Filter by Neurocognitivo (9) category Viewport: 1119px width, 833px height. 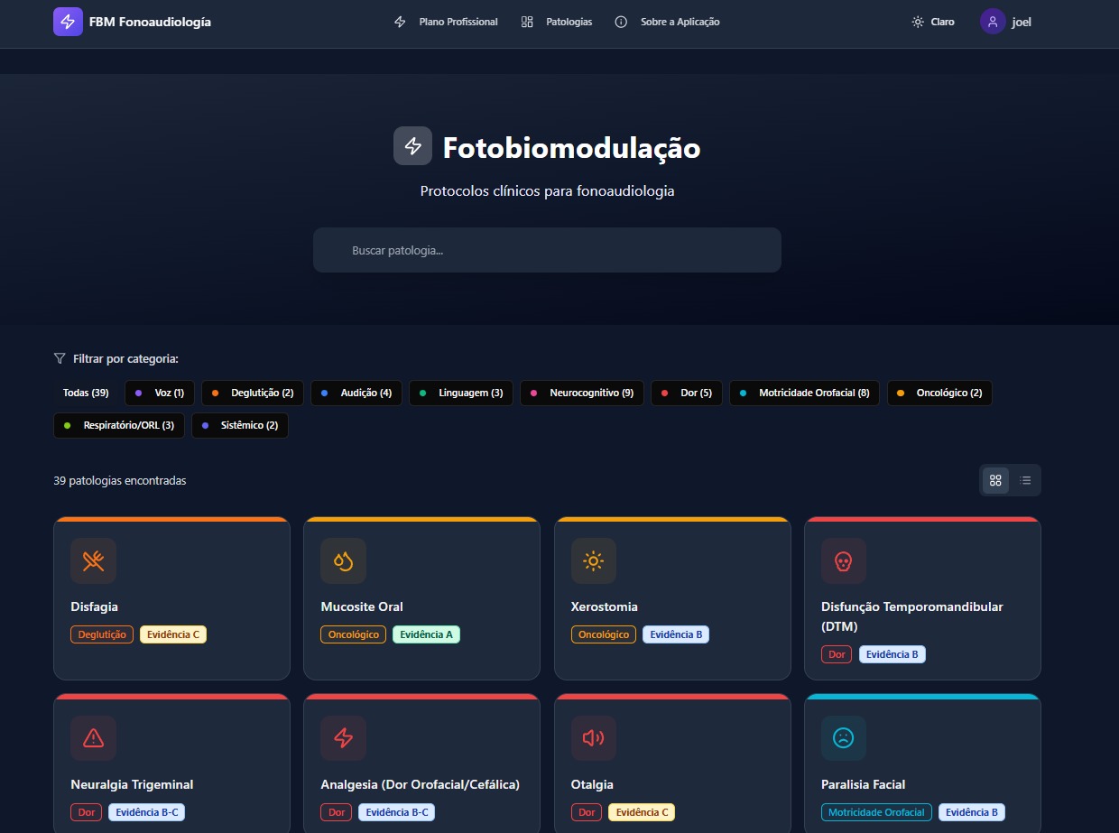(582, 393)
